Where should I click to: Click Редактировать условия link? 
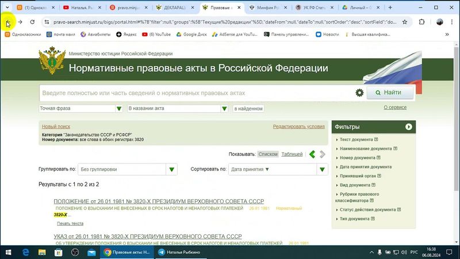298,127
